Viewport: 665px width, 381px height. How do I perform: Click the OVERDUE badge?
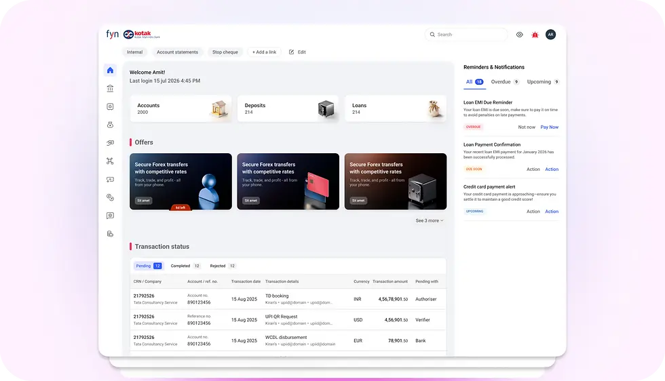(x=474, y=127)
